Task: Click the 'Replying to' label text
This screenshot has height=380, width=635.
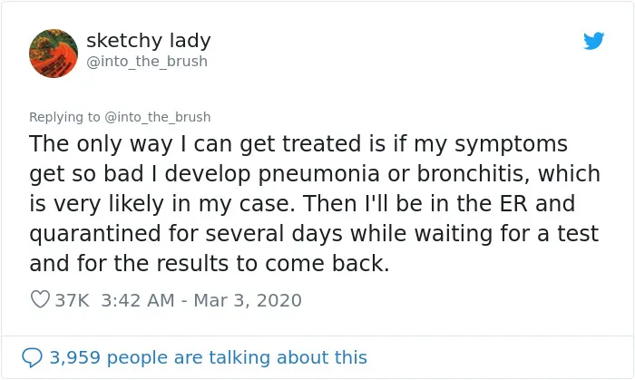Action: [64, 117]
